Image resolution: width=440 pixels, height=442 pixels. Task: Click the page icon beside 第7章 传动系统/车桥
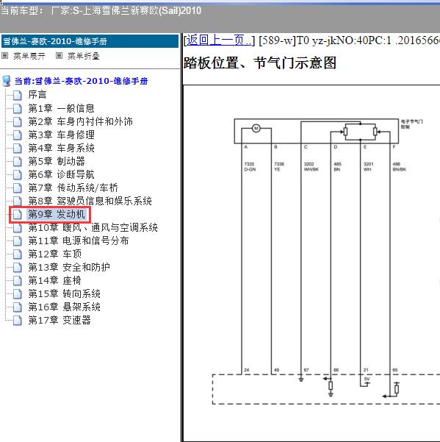18,188
